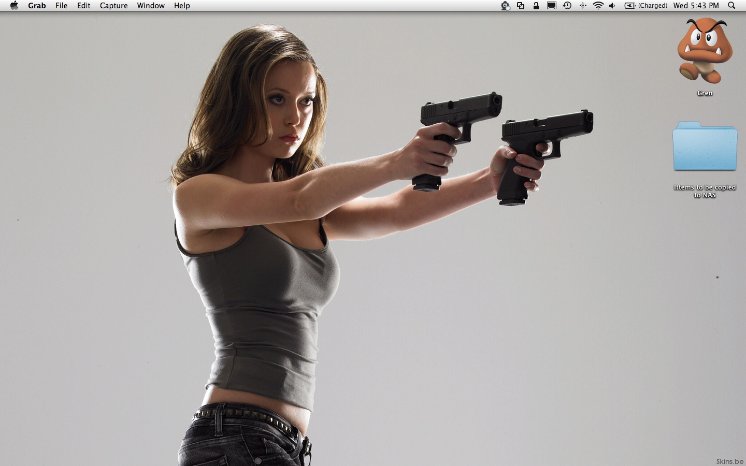Viewport: 746px width, 466px height.
Task: Open the File menu
Action: (x=61, y=6)
